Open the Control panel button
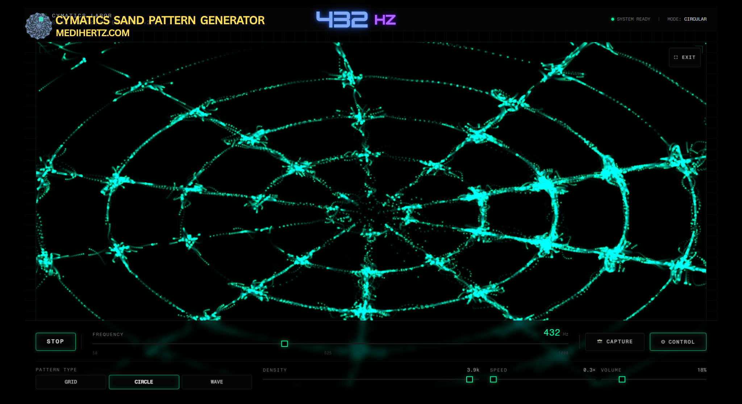This screenshot has height=404, width=742. click(678, 341)
